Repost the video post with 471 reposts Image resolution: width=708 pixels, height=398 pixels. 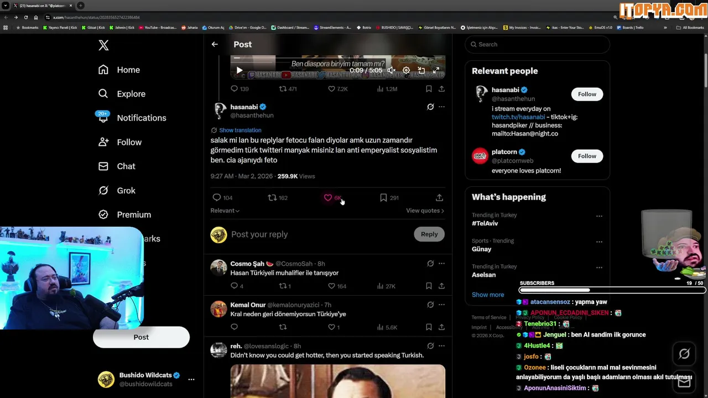point(288,88)
